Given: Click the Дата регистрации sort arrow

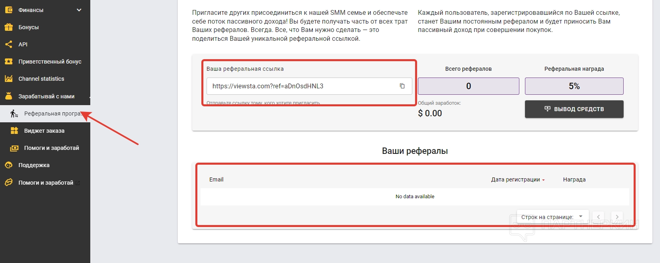Looking at the screenshot, I should pos(543,180).
